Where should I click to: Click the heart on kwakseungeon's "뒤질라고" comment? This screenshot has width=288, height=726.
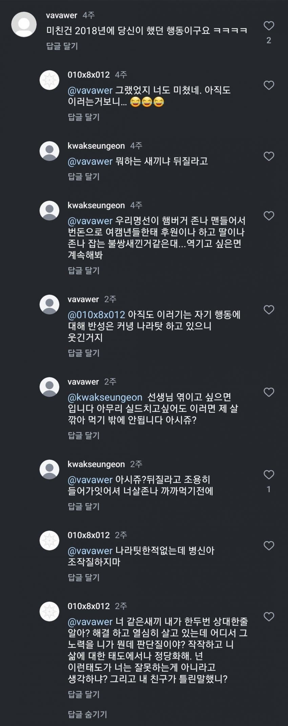(x=269, y=156)
